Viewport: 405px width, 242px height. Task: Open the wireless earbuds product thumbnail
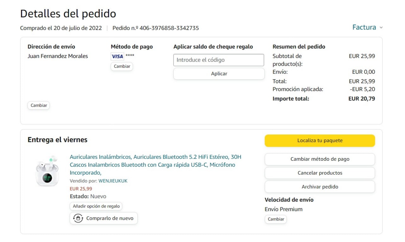point(47,171)
